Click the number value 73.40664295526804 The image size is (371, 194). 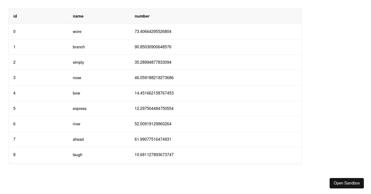pyautogui.click(x=153, y=31)
